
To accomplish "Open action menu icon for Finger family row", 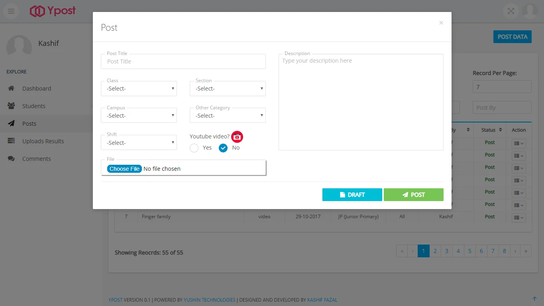I will [x=518, y=217].
